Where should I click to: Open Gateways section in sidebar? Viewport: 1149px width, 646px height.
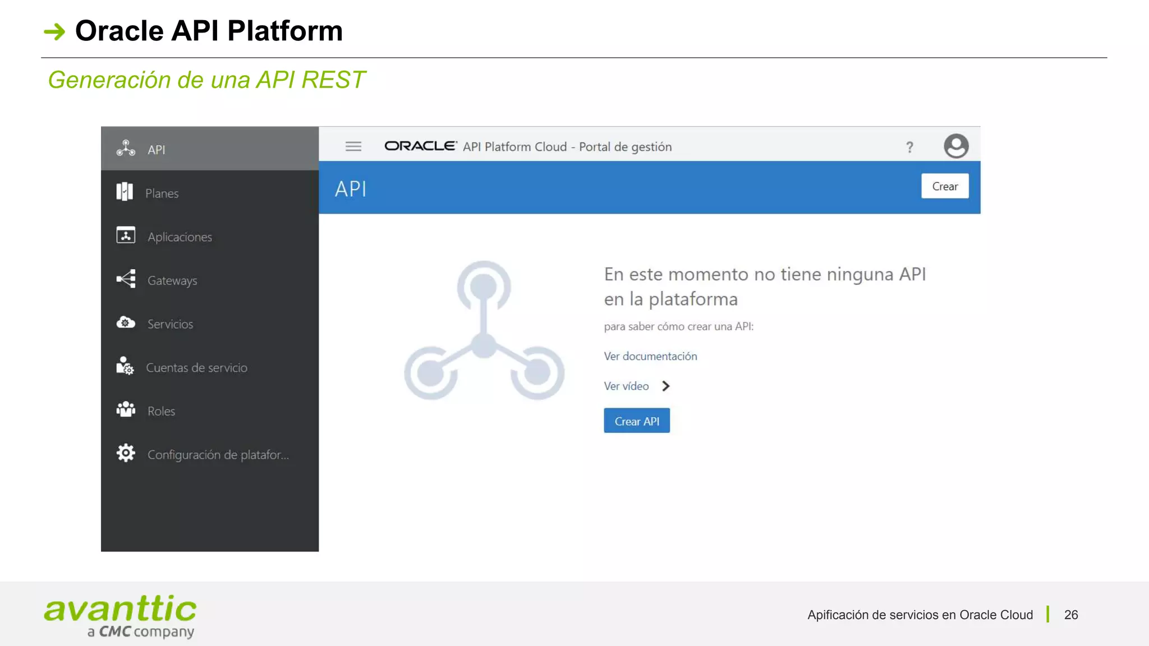pyautogui.click(x=210, y=280)
